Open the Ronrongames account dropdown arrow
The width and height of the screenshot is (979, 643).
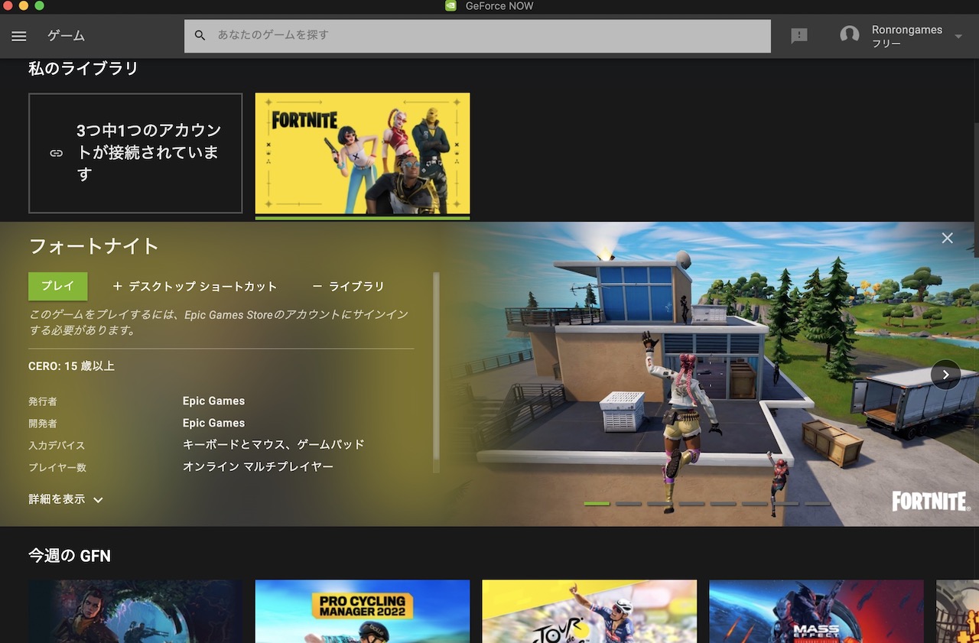pyautogui.click(x=957, y=35)
